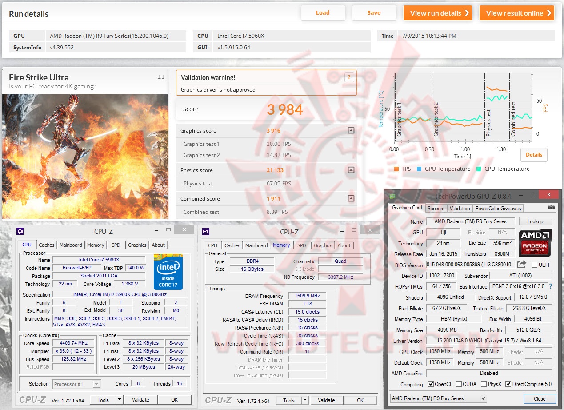Click the Close button in GPU-Z
Image resolution: width=564 pixels, height=410 pixels.
click(540, 398)
